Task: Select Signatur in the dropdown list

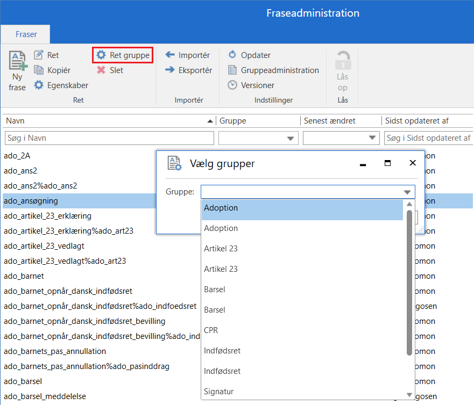Action: point(218,392)
